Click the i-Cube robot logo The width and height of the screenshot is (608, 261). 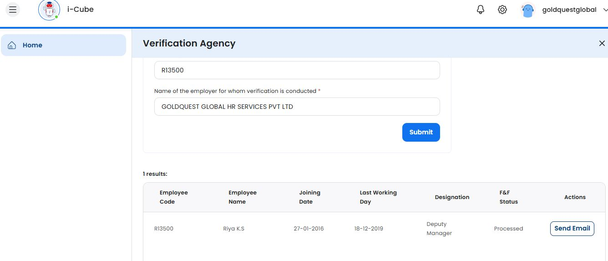point(49,10)
